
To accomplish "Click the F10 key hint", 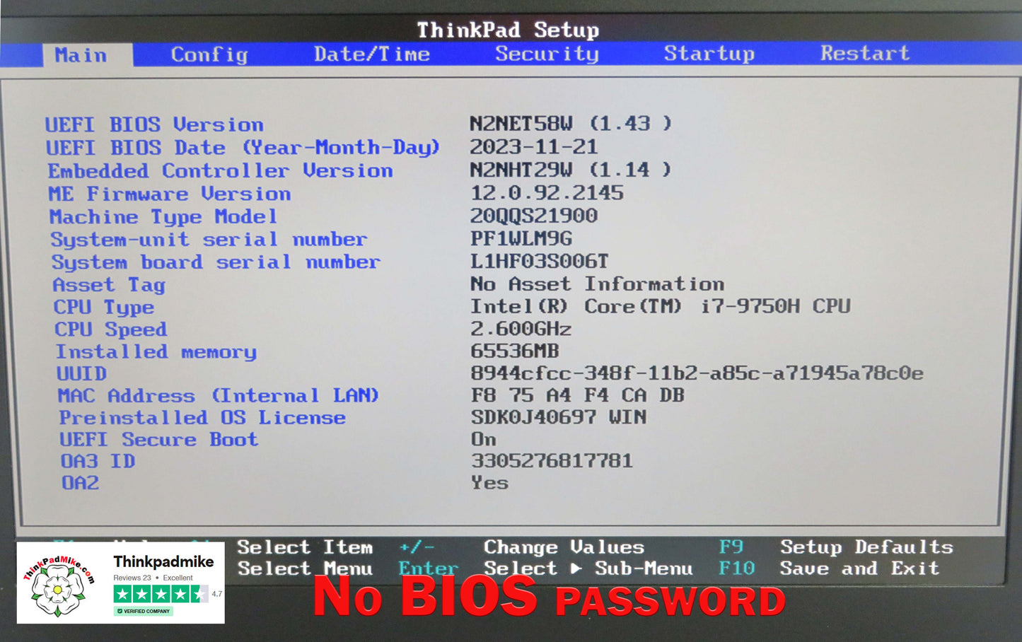I will 737,568.
